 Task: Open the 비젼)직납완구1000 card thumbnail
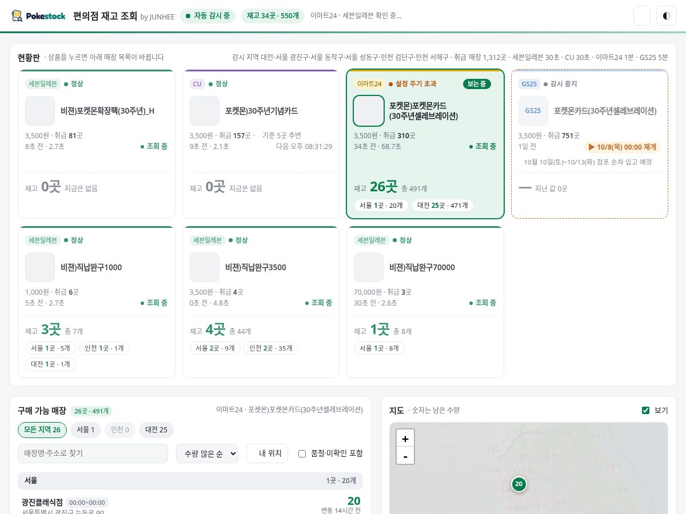point(40,267)
